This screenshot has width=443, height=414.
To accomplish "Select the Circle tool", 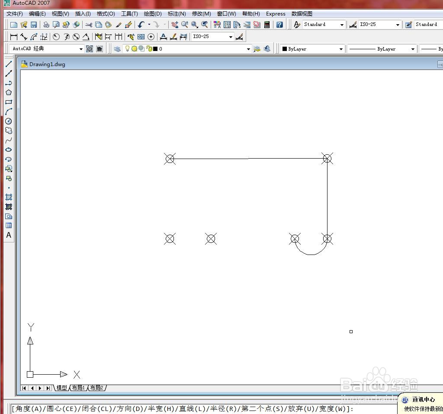I will 9,121.
